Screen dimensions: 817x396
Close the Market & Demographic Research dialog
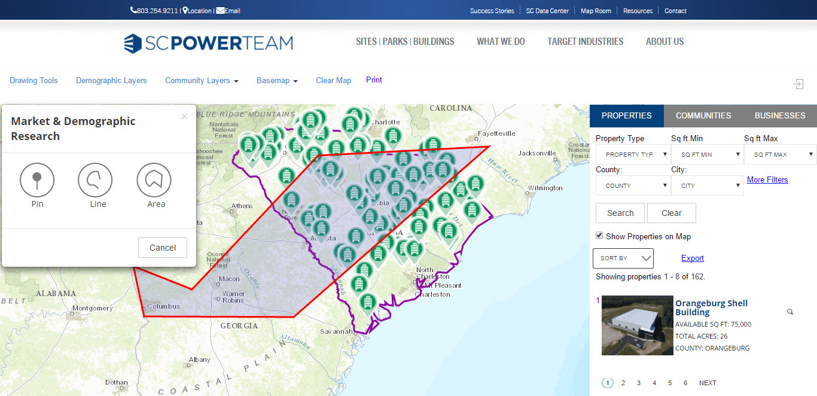184,117
